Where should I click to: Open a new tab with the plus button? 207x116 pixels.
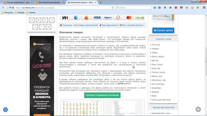pos(101,2)
